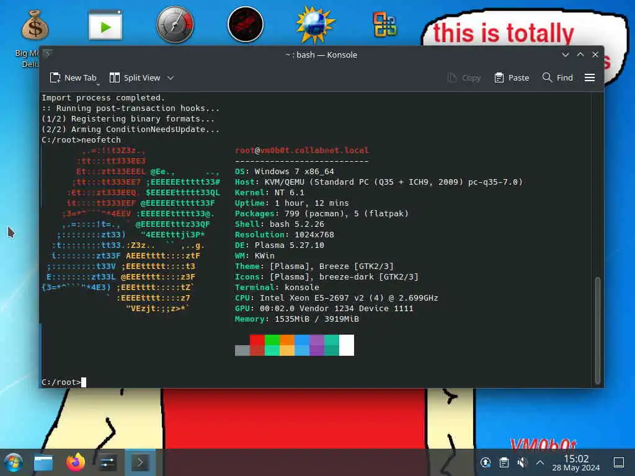Click the "Packages: 799 (pacman)" line
Image resolution: width=635 pixels, height=476 pixels.
pyautogui.click(x=322, y=213)
